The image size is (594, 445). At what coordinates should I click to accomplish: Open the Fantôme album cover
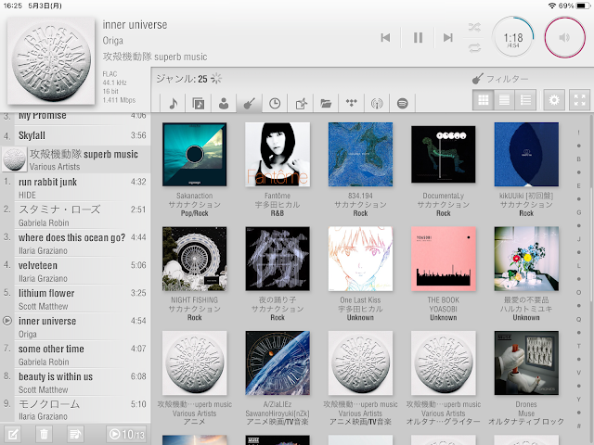click(278, 155)
